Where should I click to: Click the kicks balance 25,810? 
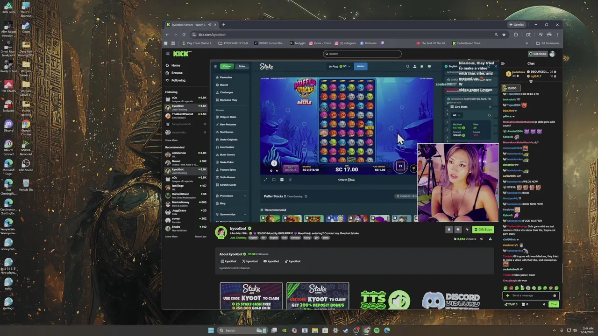511,304
